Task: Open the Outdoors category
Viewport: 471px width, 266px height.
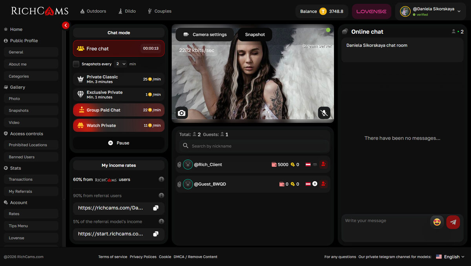Action: pyautogui.click(x=93, y=11)
